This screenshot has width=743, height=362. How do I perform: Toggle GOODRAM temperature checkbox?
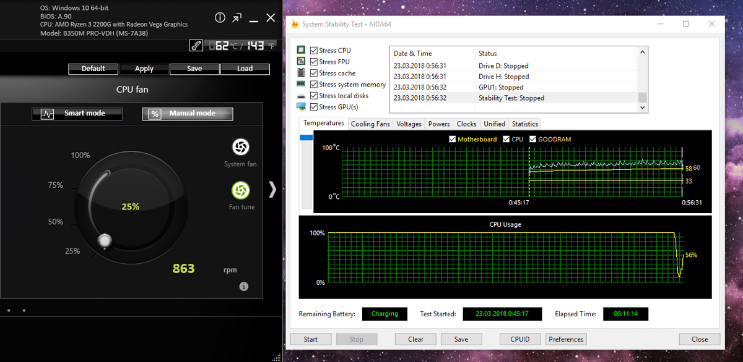pyautogui.click(x=532, y=139)
